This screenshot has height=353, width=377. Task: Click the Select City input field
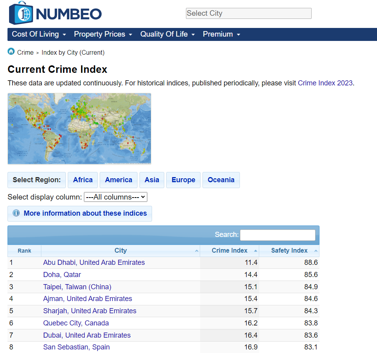[249, 13]
